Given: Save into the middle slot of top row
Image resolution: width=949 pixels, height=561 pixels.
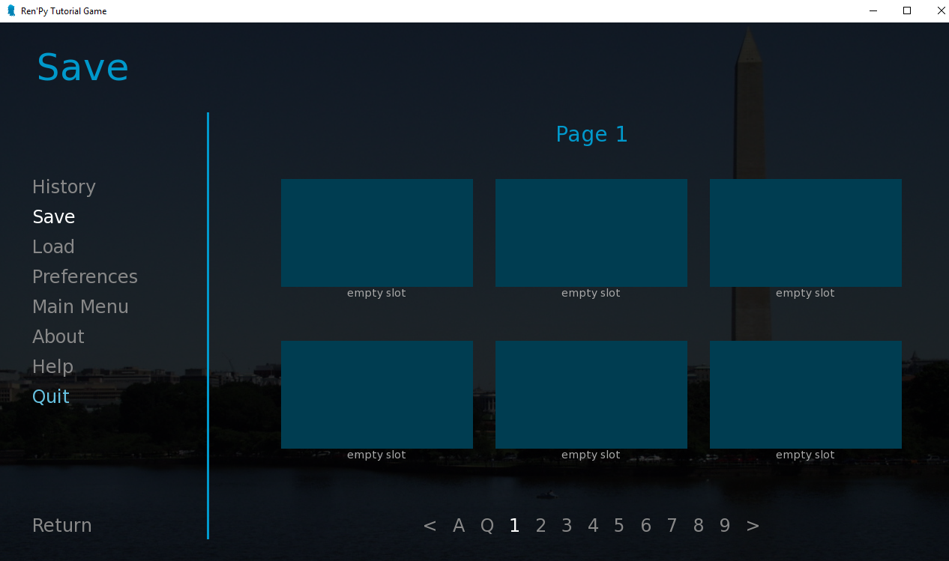Looking at the screenshot, I should point(591,232).
